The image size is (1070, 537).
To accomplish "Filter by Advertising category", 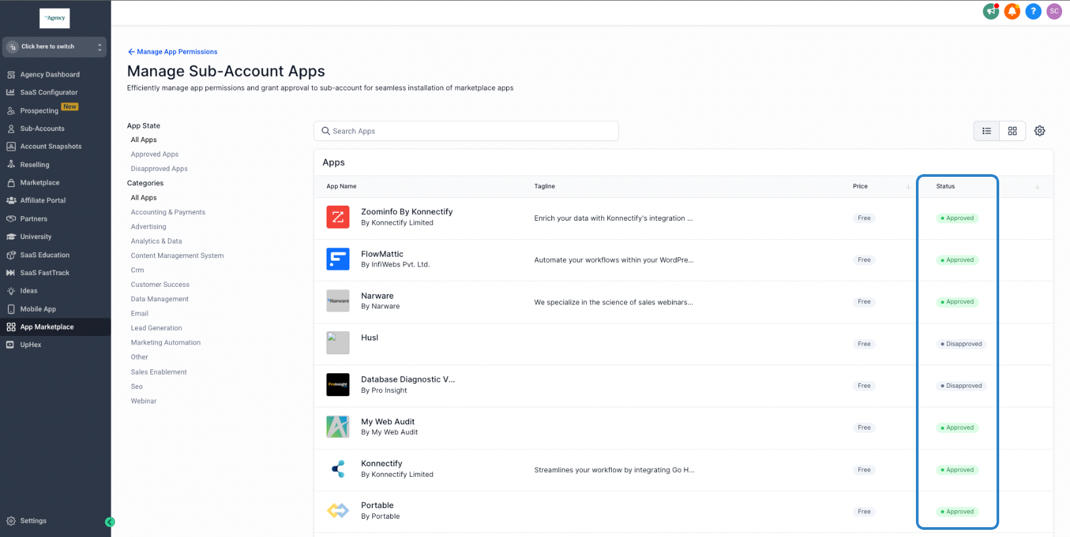I will click(148, 227).
